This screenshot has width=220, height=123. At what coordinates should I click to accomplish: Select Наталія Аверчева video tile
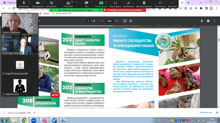pyautogui.click(x=20, y=24)
